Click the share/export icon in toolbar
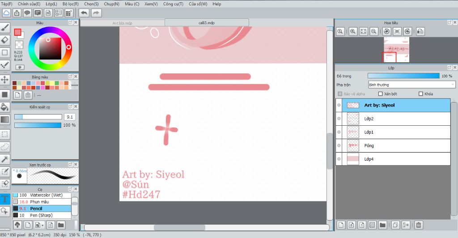Image resolution: width=458 pixels, height=238 pixels. (x=17, y=13)
